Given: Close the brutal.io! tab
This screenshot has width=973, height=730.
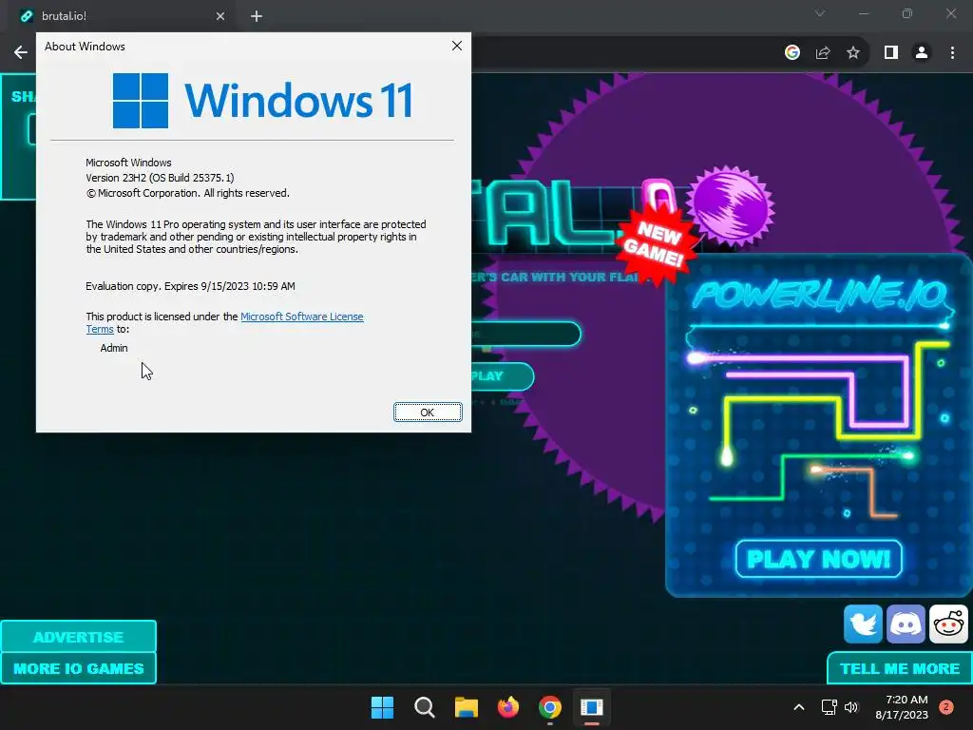Looking at the screenshot, I should [220, 16].
